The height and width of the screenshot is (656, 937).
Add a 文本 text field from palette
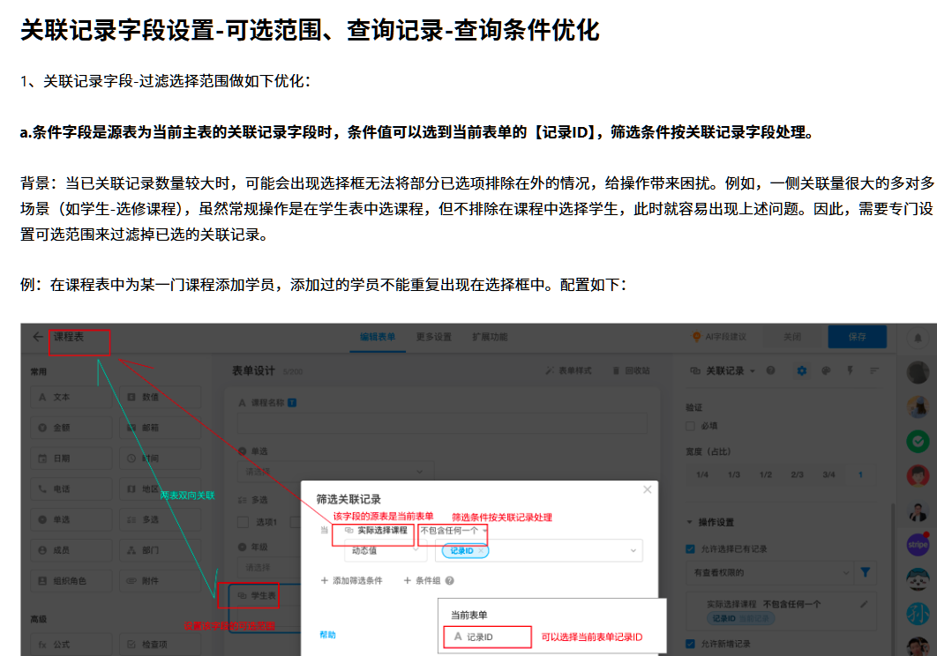pos(71,398)
